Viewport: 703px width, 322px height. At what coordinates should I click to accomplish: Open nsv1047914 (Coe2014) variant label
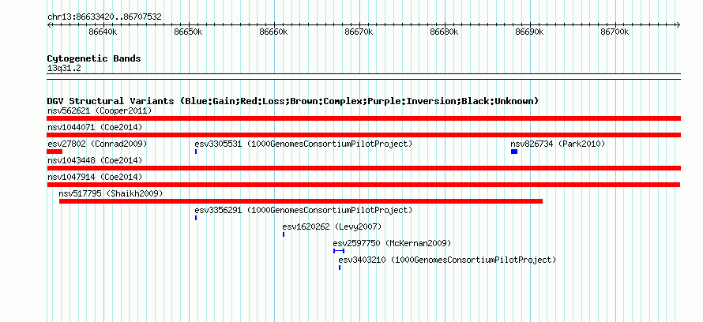[x=95, y=177]
